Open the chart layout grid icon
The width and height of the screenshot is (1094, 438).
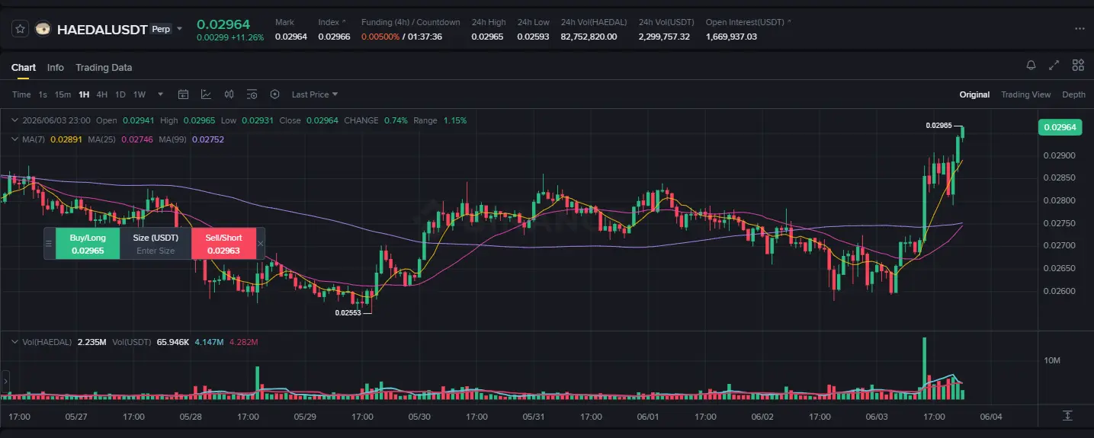[1078, 66]
